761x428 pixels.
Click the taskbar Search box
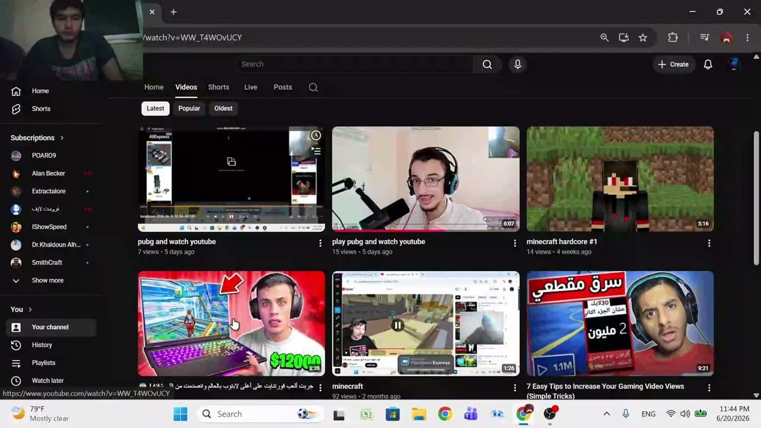[x=260, y=414]
